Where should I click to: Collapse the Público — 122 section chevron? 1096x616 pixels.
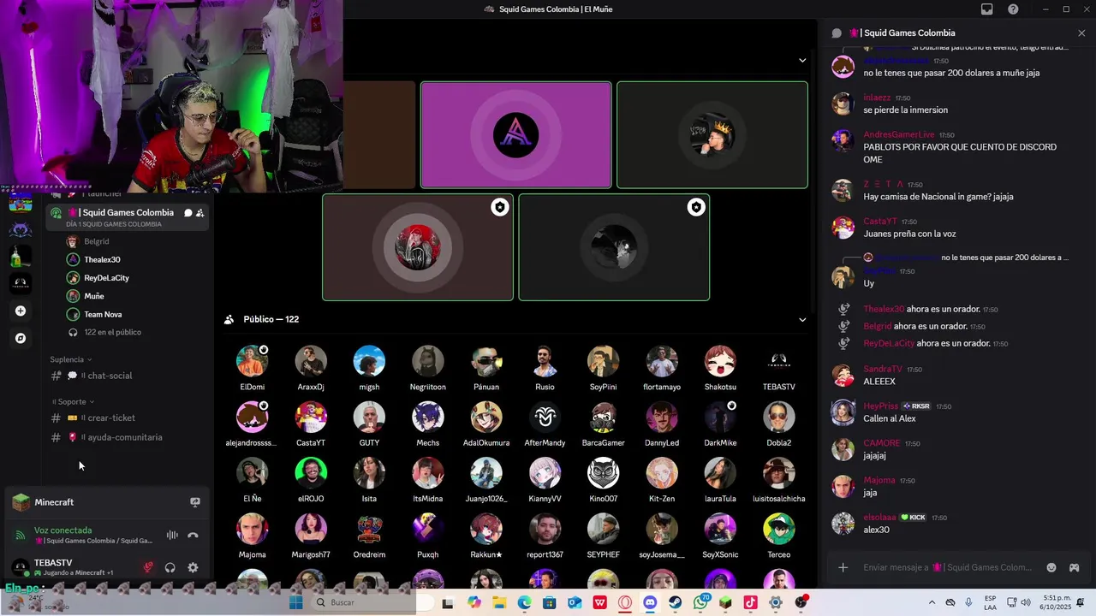(802, 320)
